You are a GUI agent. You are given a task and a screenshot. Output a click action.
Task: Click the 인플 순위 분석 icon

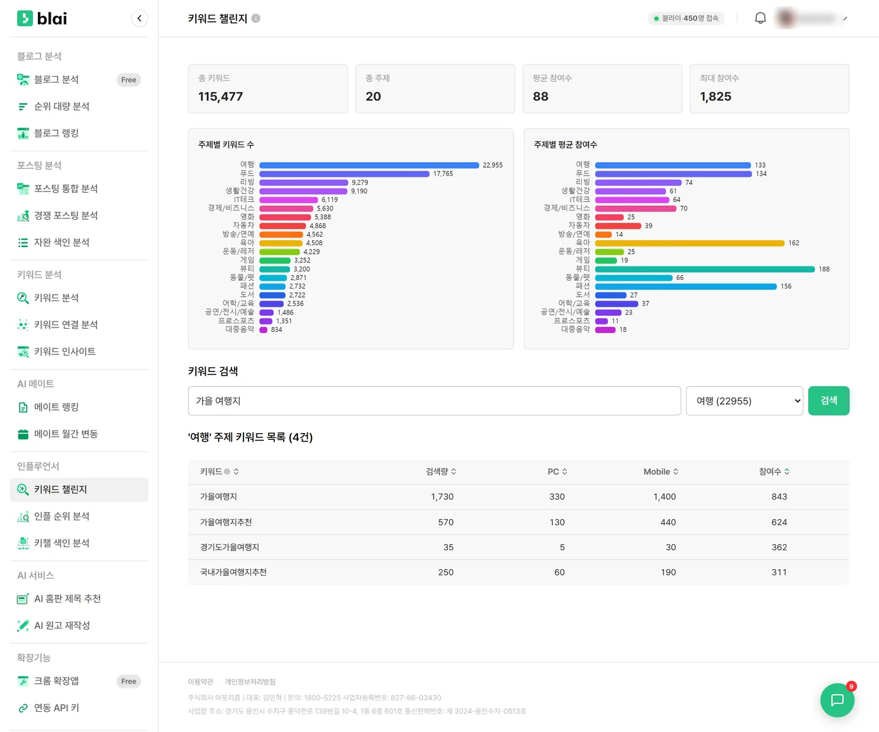23,516
